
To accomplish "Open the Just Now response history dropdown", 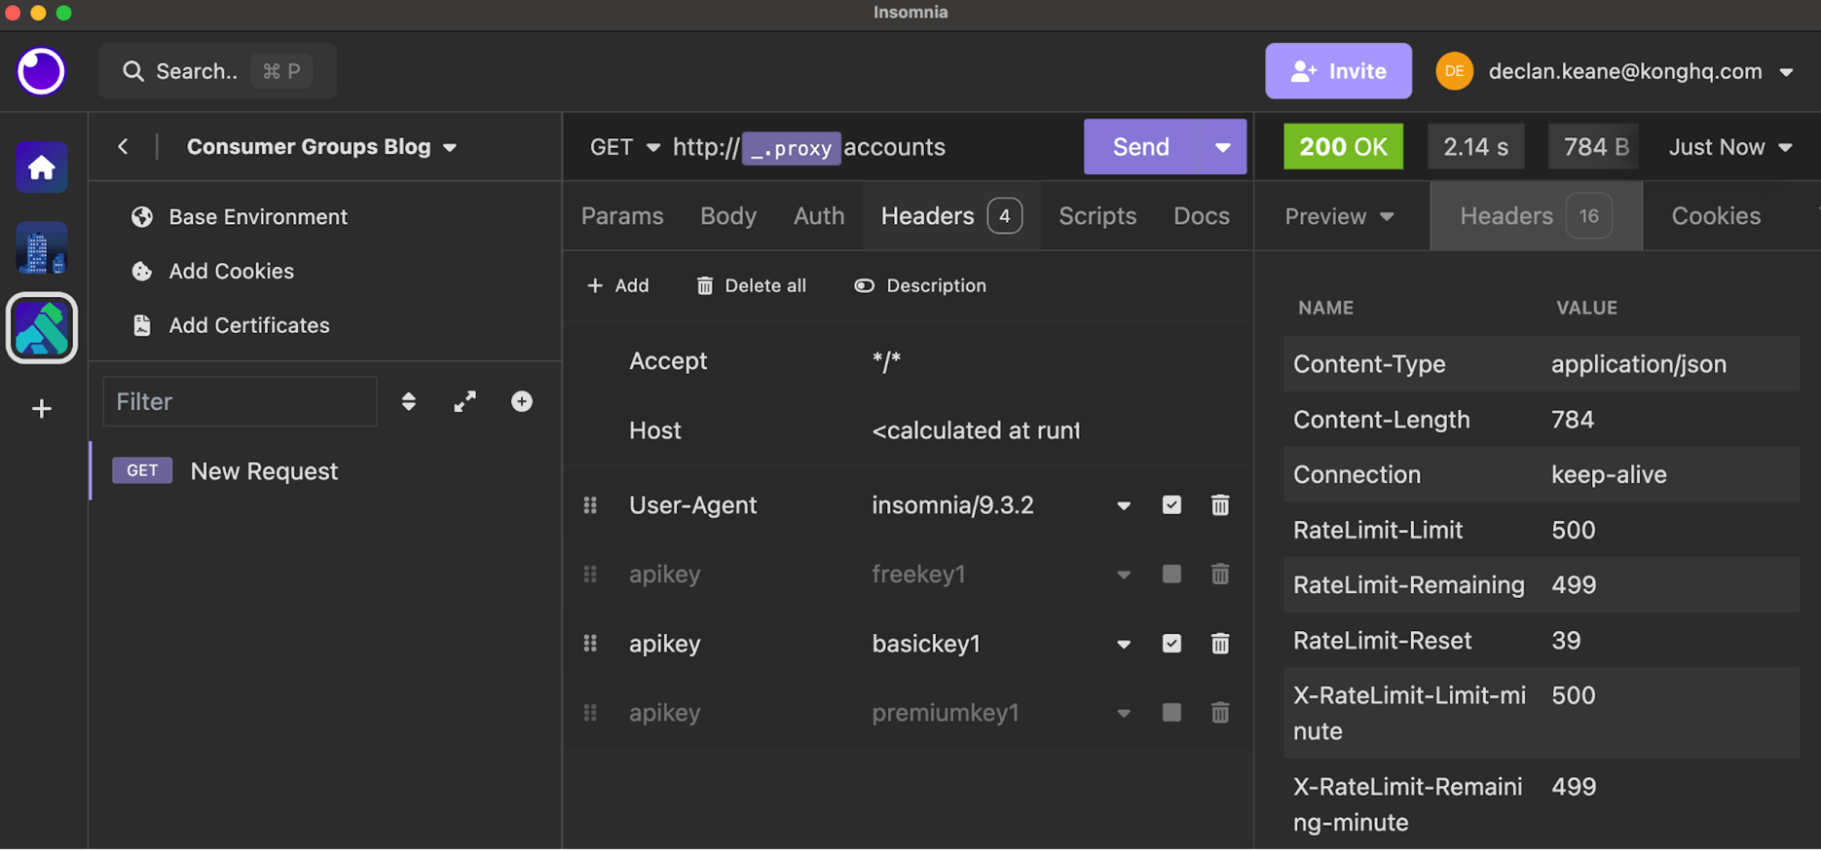I will point(1730,147).
